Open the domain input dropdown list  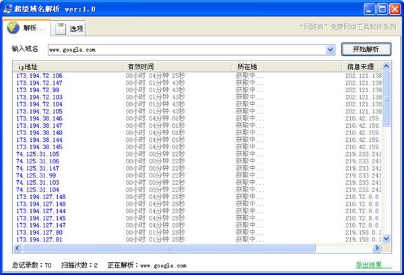click(330, 50)
